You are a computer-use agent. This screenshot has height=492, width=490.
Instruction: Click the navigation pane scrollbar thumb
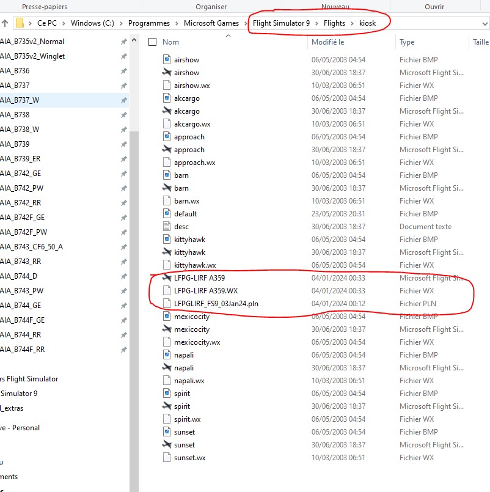click(x=134, y=310)
